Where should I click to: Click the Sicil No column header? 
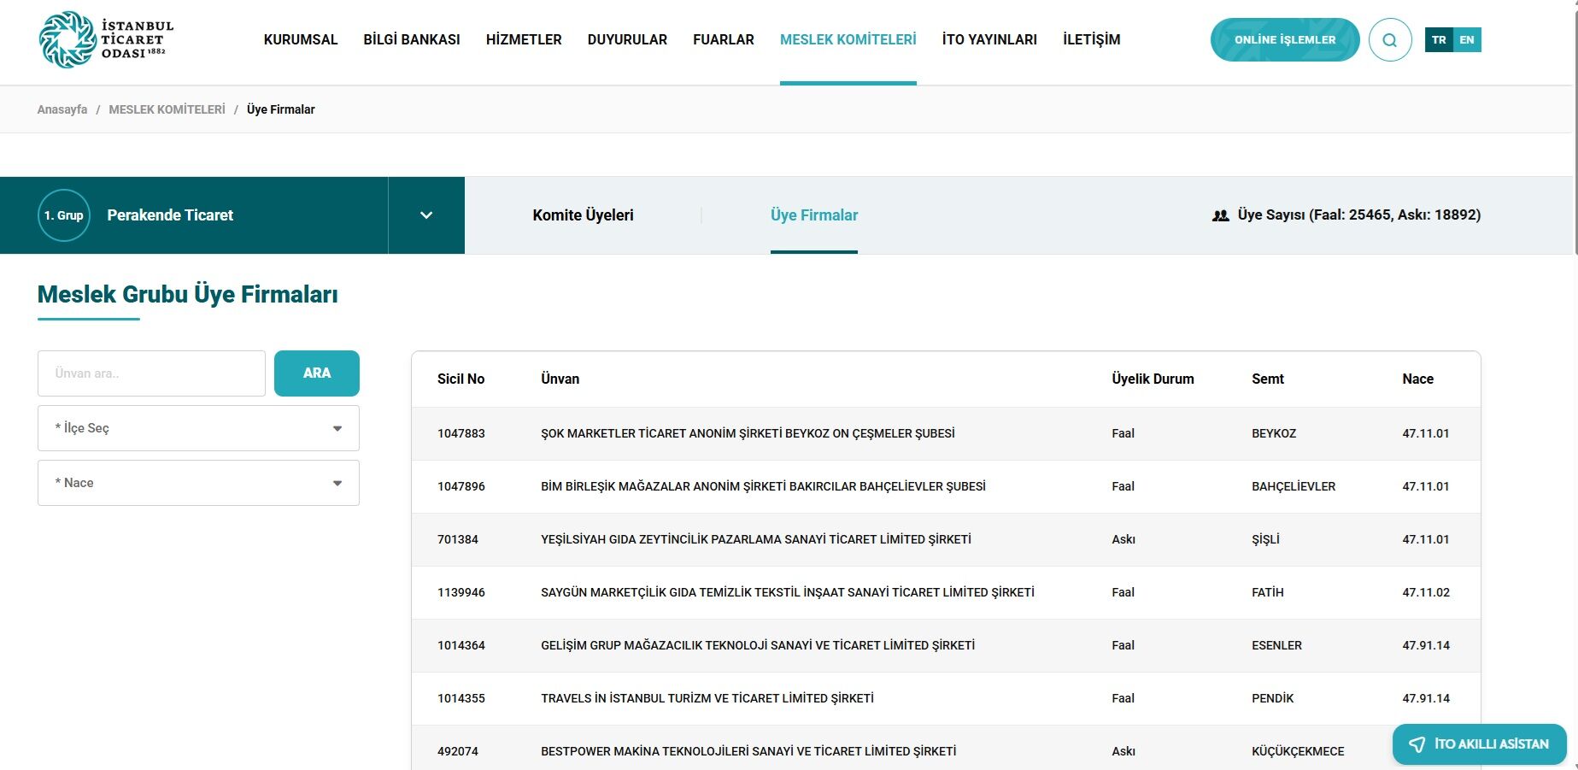(x=461, y=379)
